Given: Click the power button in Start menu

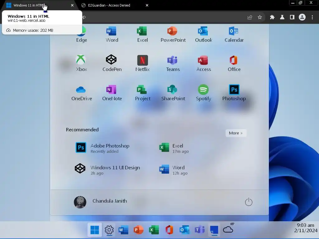Looking at the screenshot, I should pos(249,202).
